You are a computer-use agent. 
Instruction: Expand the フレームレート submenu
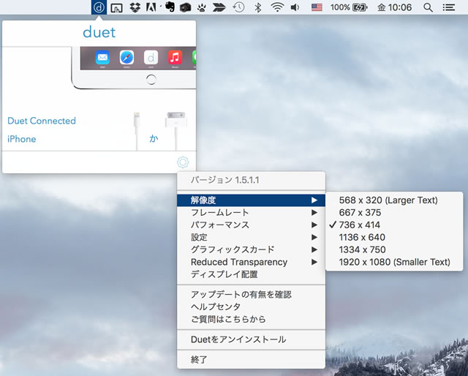pos(251,213)
